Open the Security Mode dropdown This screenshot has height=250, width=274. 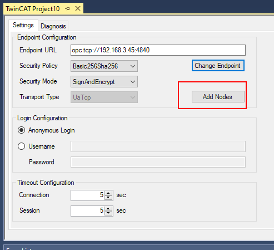[x=104, y=81]
